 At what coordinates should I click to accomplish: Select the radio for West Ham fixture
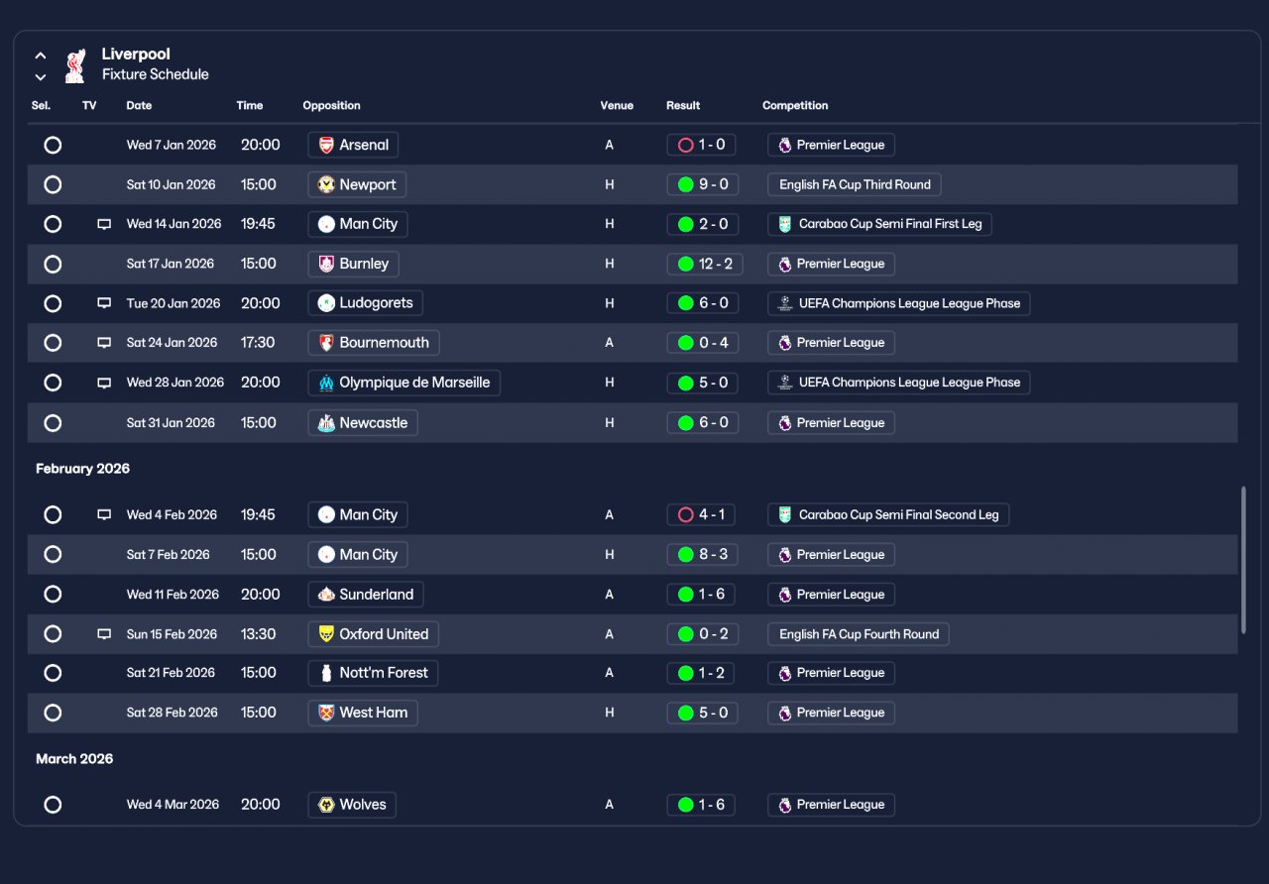[x=53, y=713]
